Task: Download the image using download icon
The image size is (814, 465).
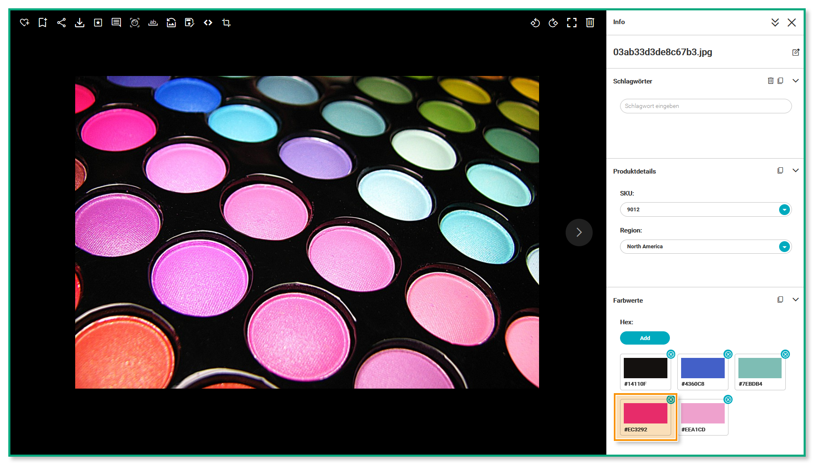Action: 80,22
